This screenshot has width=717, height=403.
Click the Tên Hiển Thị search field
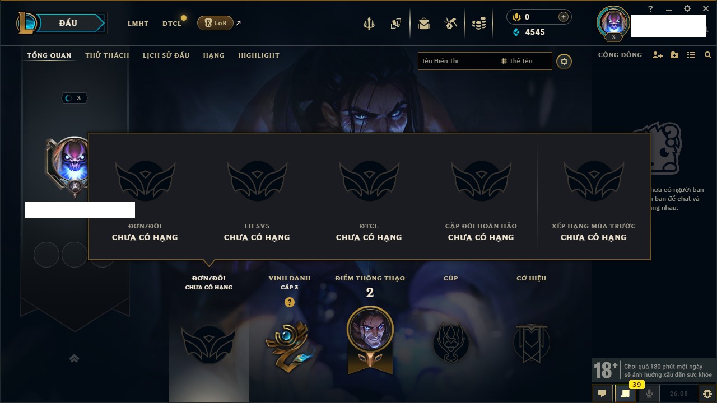pyautogui.click(x=458, y=61)
